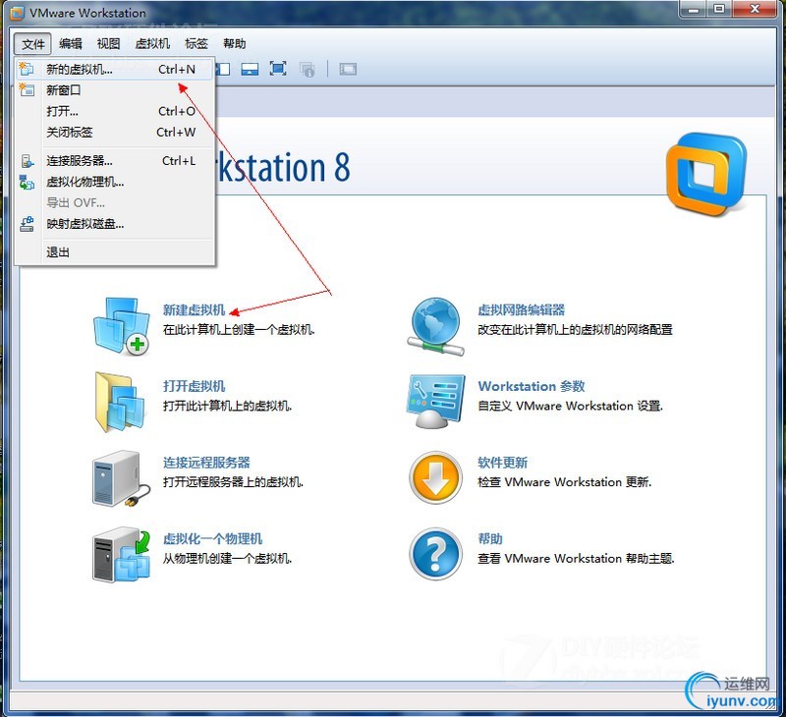Click the VMware Workstation title bar icon
This screenshot has height=717, width=786.
(17, 13)
